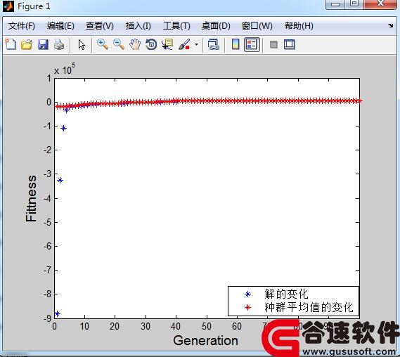Open the 插入(I) menu

coord(138,26)
